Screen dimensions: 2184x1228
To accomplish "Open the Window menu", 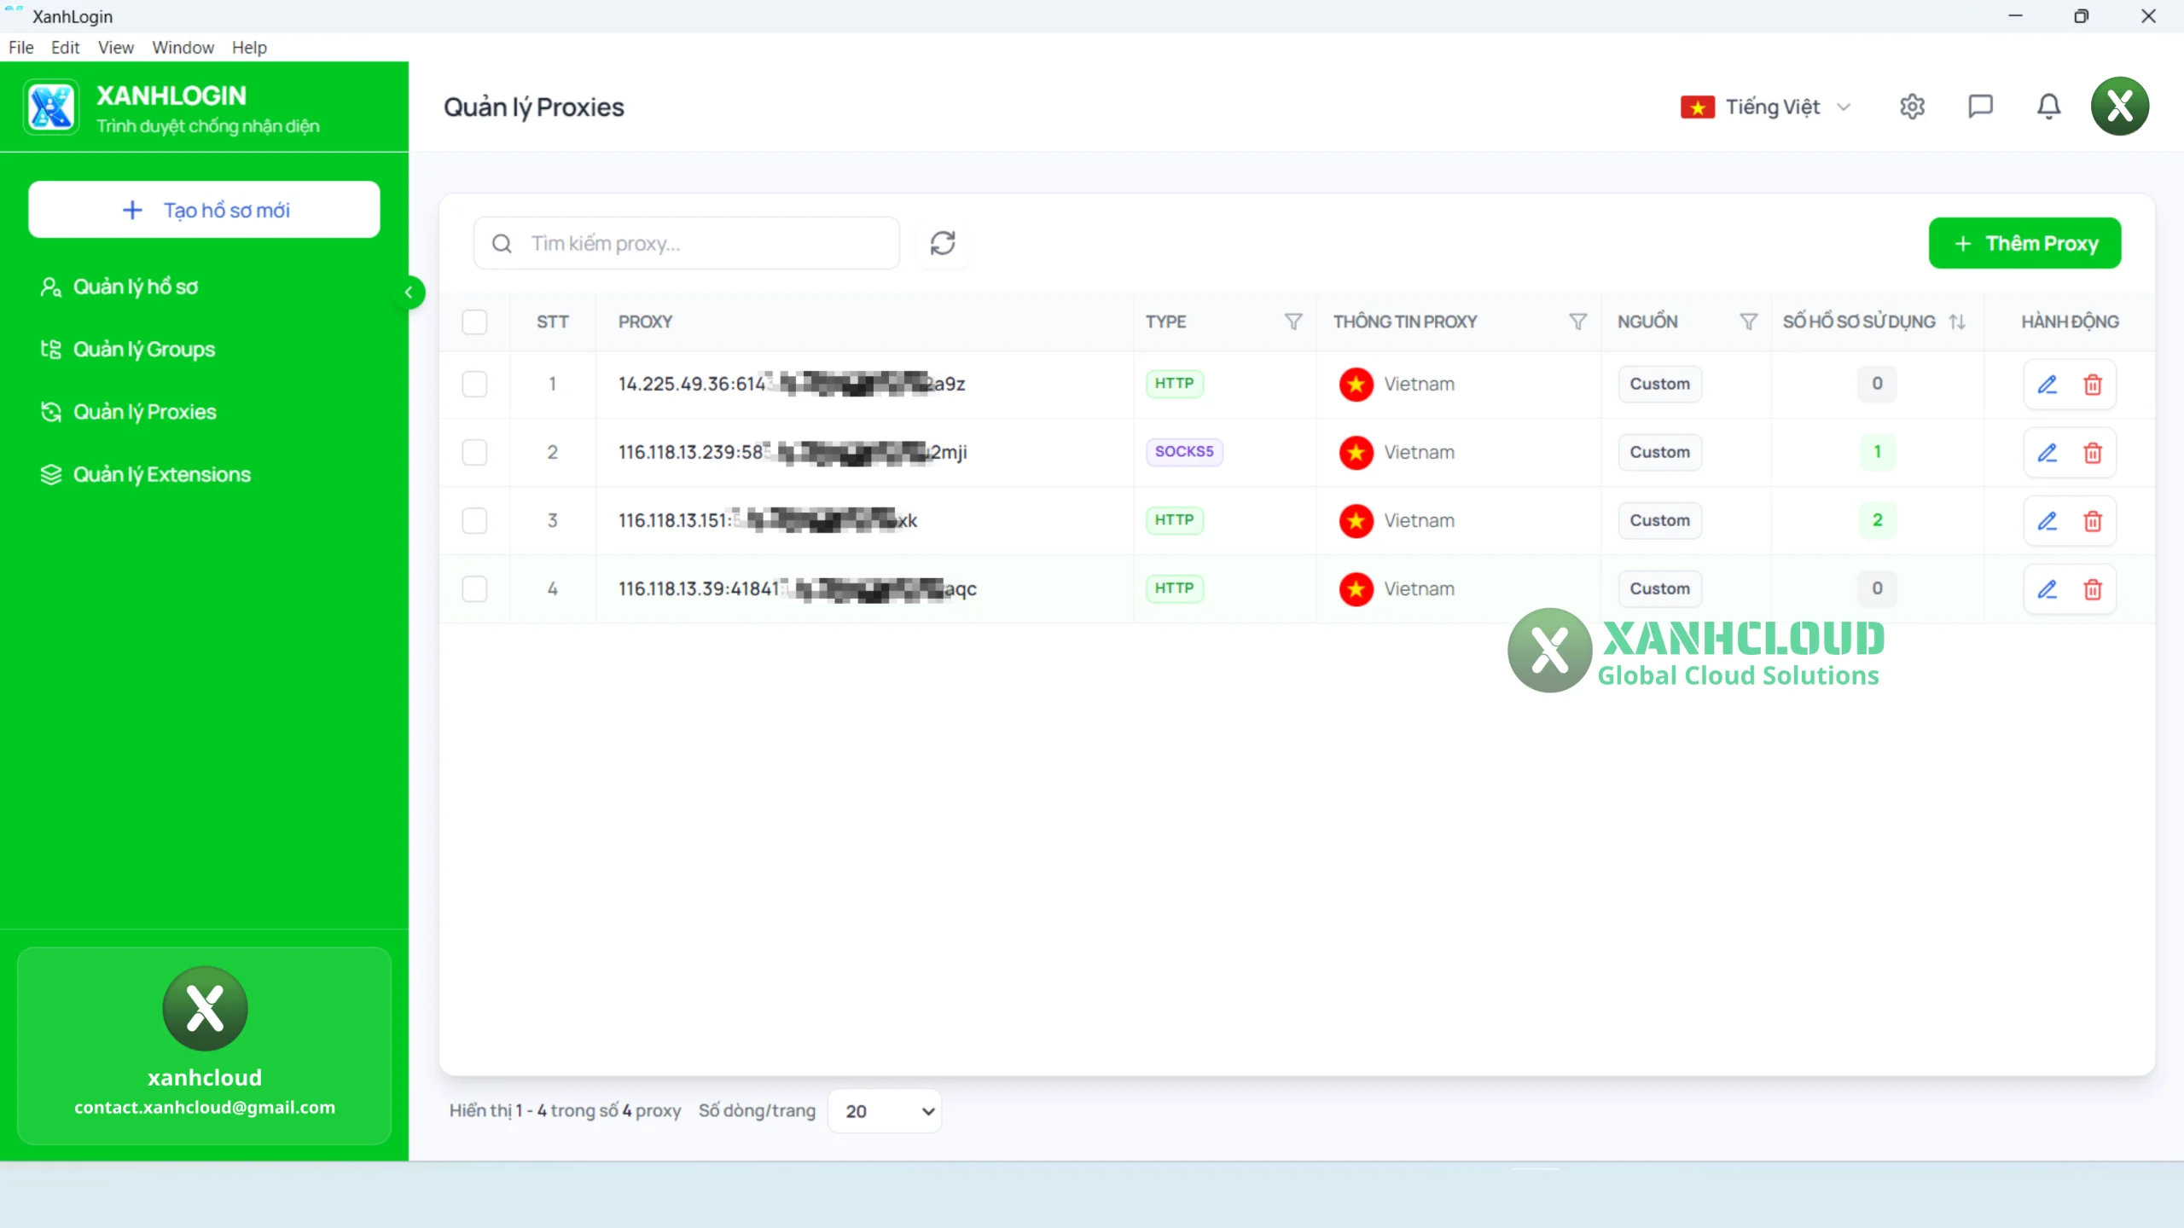I will (x=183, y=48).
